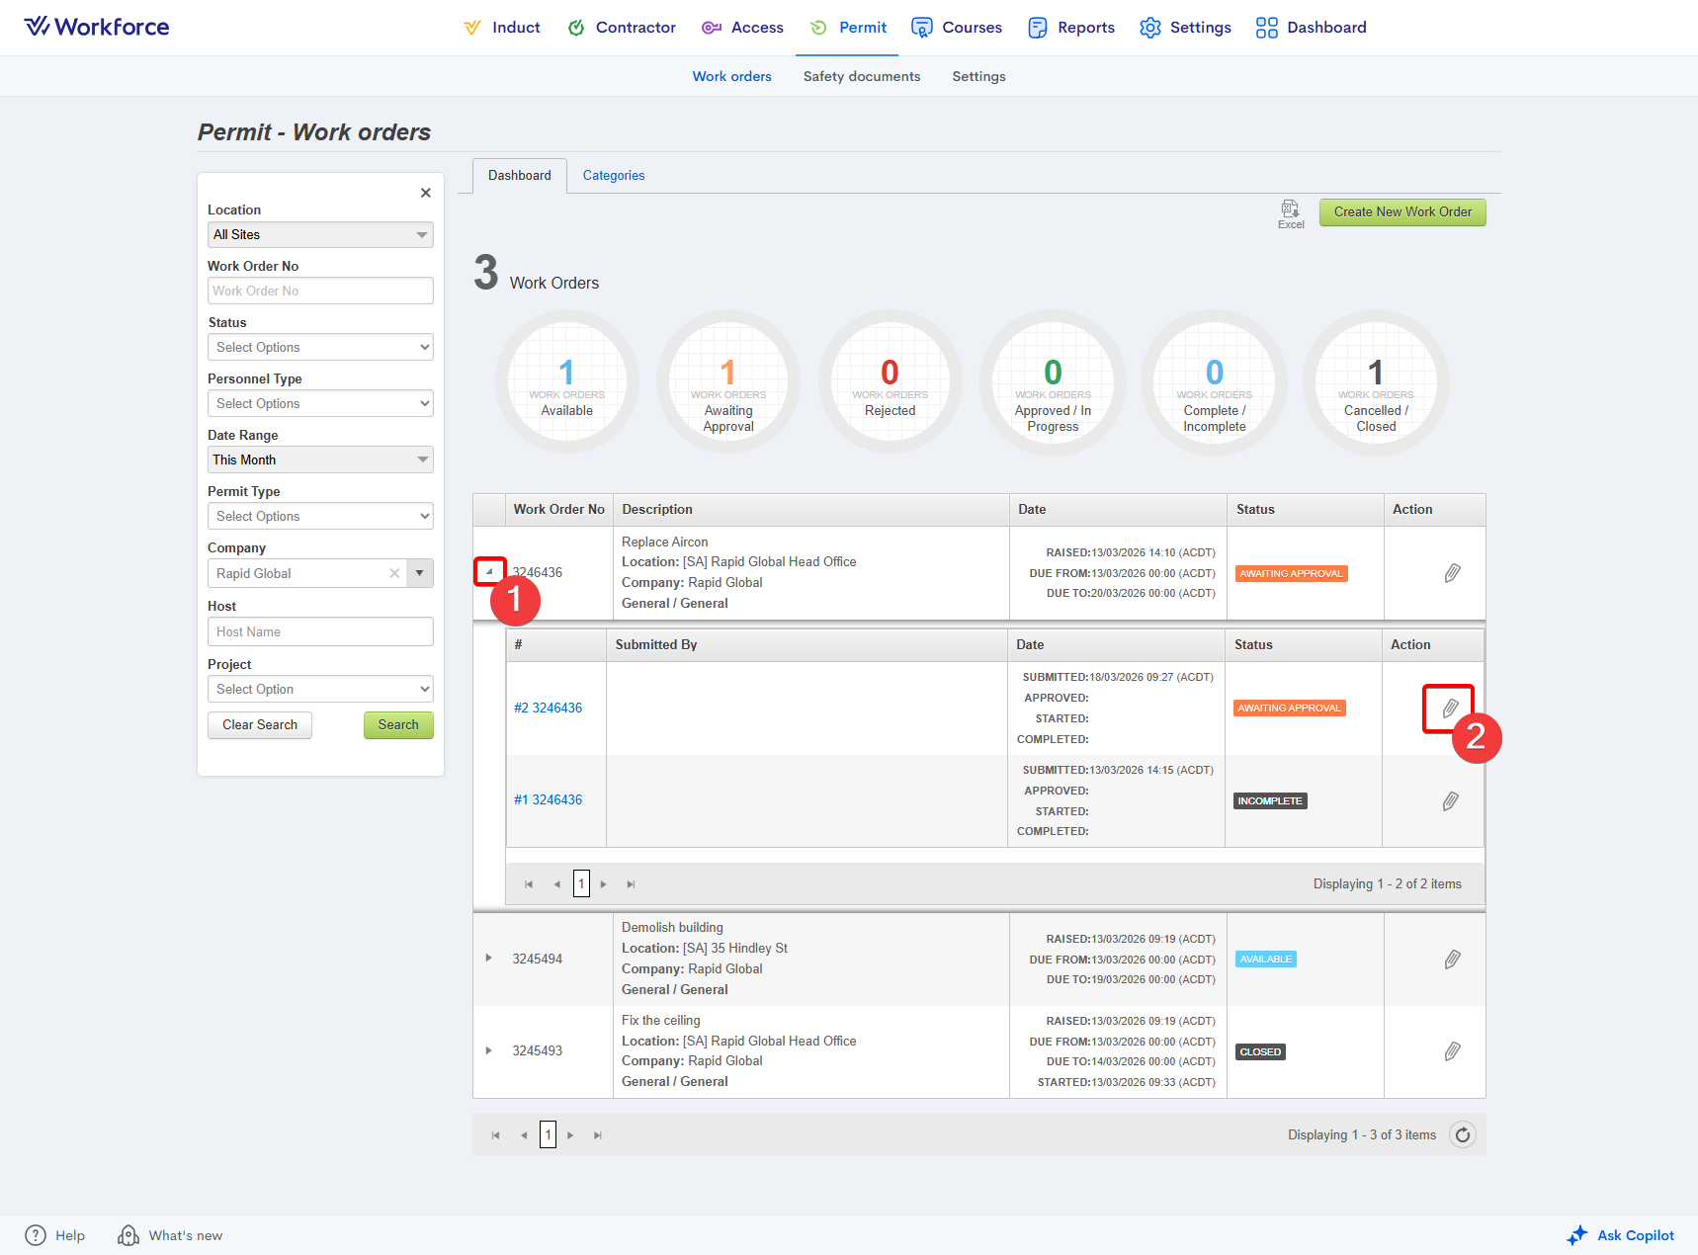This screenshot has height=1255, width=1698.
Task: Open the Date Range dropdown
Action: click(x=320, y=460)
